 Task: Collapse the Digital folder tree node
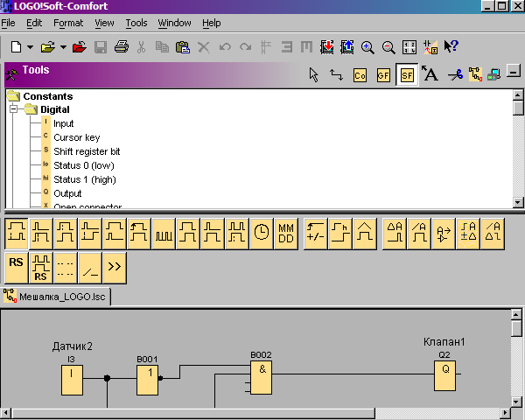click(13, 108)
